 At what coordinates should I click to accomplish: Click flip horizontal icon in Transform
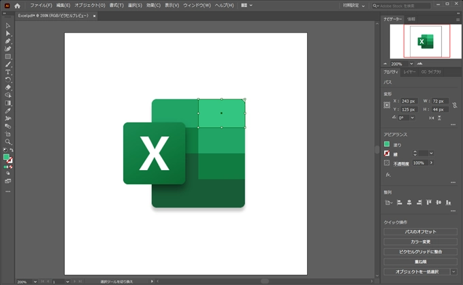432,118
